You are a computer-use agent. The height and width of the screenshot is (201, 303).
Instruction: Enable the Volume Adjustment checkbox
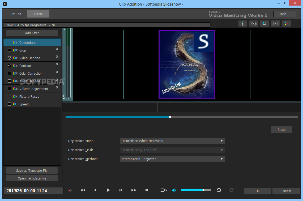[9, 89]
